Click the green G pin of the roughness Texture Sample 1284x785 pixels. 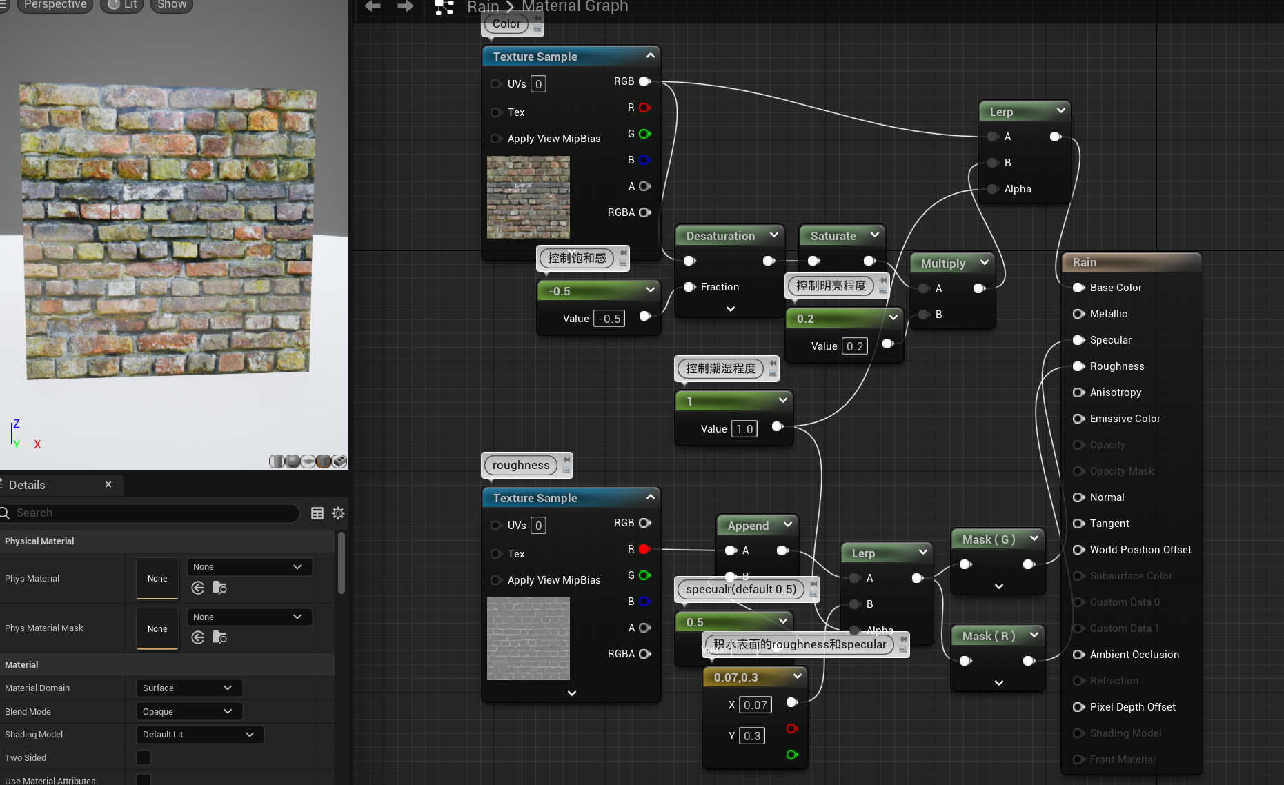[644, 575]
